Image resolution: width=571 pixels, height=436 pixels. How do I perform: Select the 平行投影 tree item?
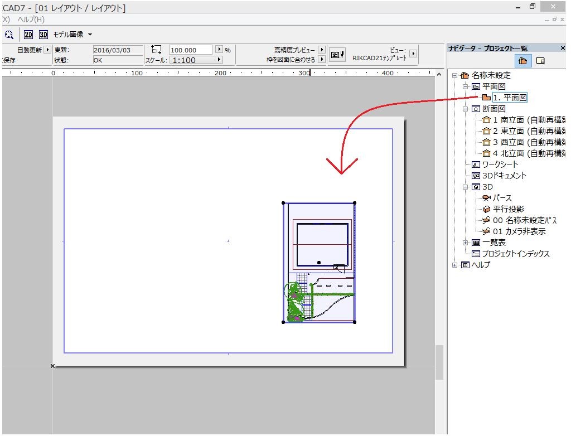point(509,209)
